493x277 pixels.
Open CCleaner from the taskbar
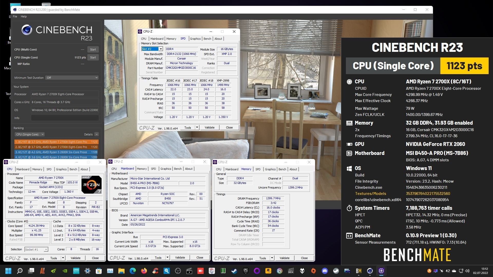pyautogui.click(x=155, y=271)
